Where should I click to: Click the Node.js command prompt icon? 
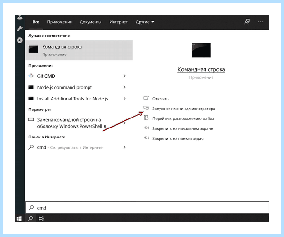tap(31, 87)
